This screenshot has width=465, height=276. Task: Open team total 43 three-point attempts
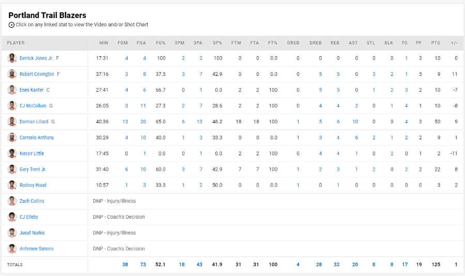pos(199,265)
